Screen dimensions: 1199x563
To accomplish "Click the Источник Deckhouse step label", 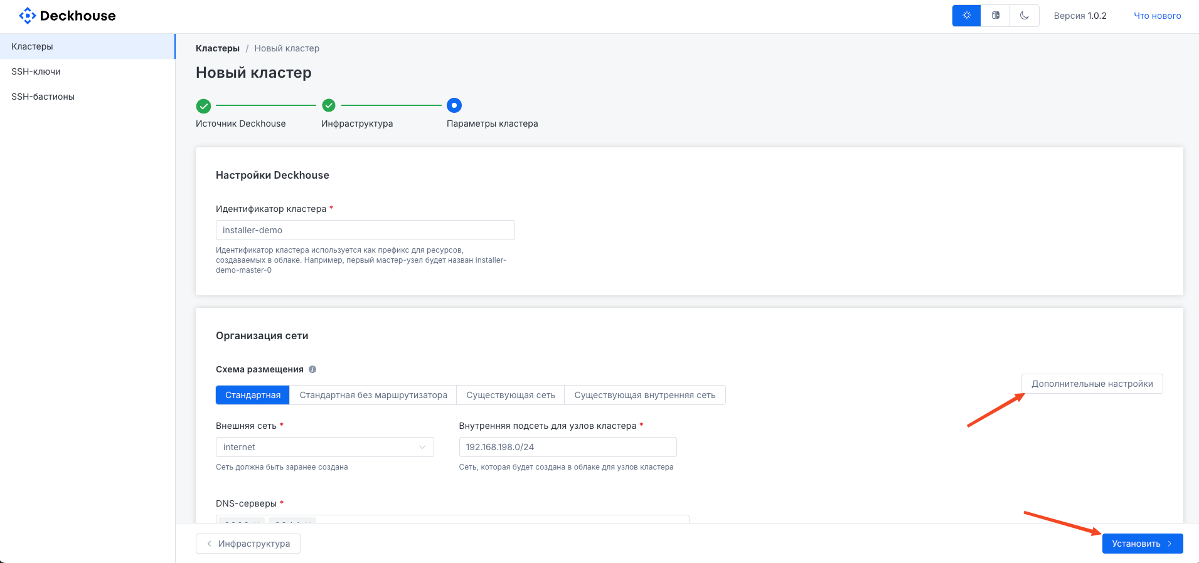I will coord(241,124).
